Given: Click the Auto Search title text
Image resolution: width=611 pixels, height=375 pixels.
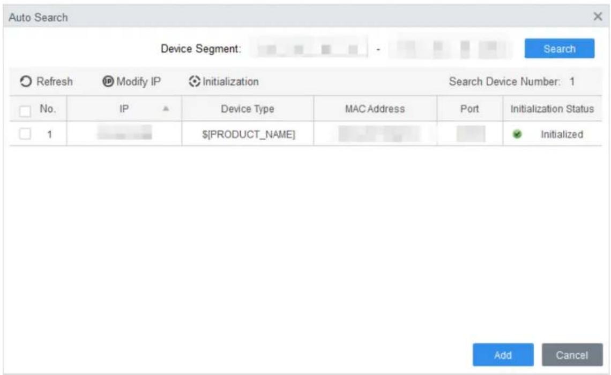Looking at the screenshot, I should click(38, 17).
